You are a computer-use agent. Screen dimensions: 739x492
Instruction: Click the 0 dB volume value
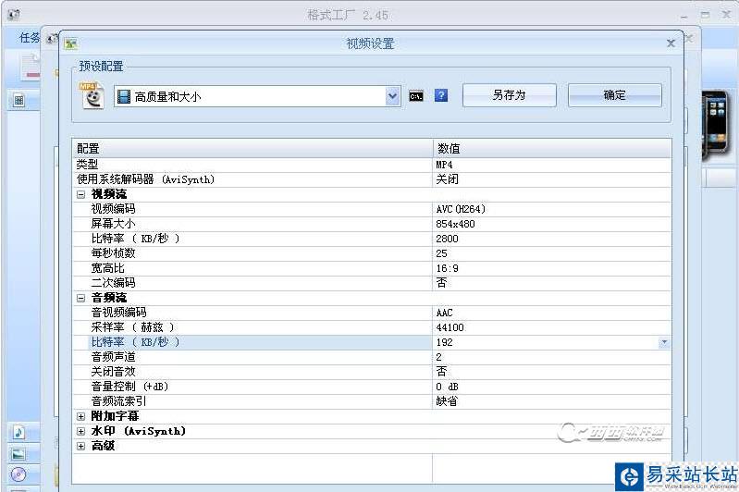click(552, 387)
